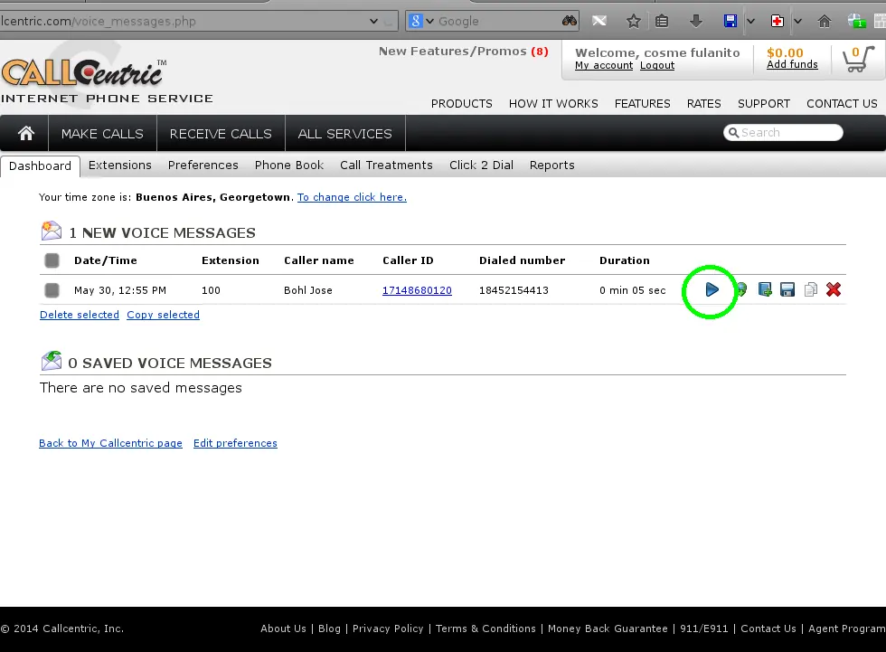Open HOW IT WORKS page
Image resolution: width=886 pixels, height=652 pixels.
[553, 104]
